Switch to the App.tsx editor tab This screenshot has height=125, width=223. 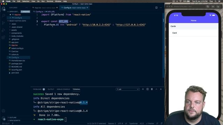(45, 8)
